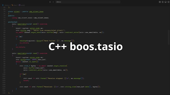Click the 'break;' statement

click(26, 80)
